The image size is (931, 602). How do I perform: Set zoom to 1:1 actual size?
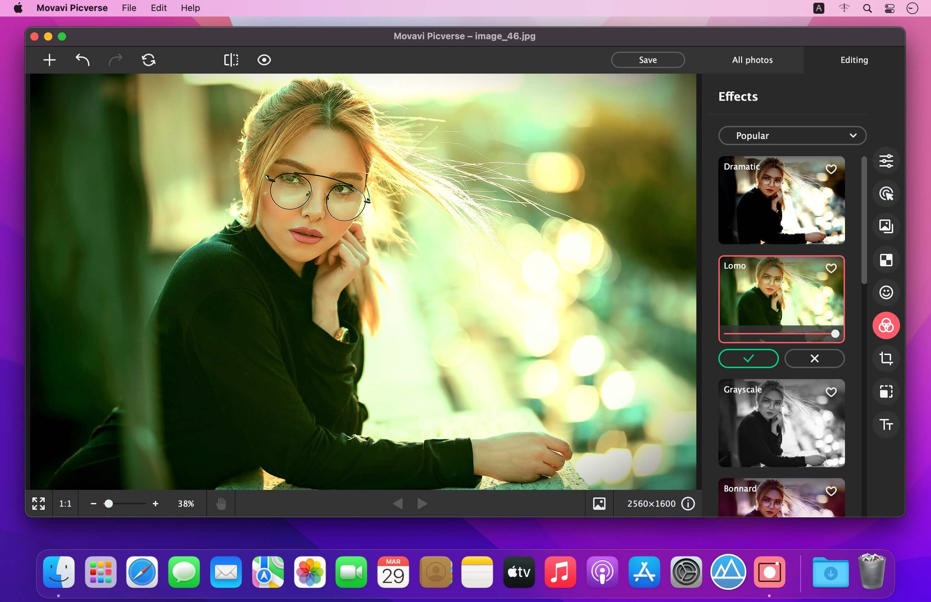click(65, 504)
